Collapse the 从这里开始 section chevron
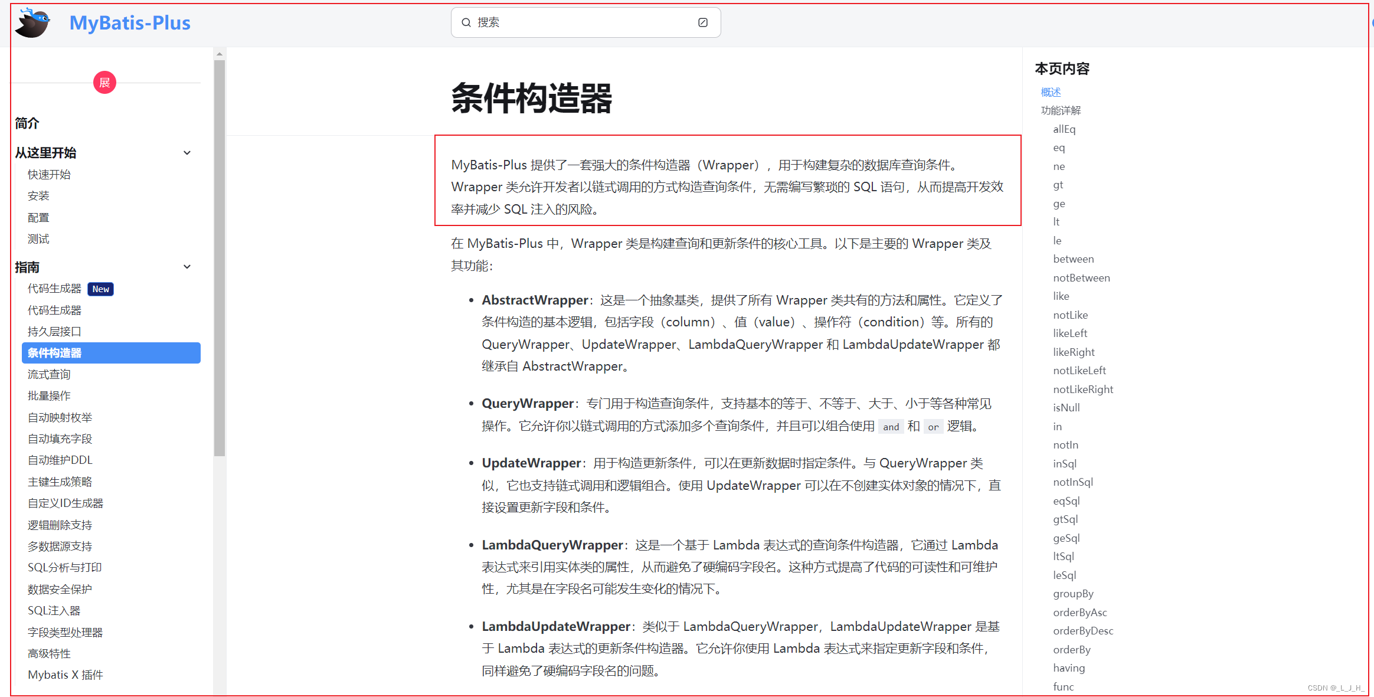Screen dimensions: 1374x697 [187, 153]
